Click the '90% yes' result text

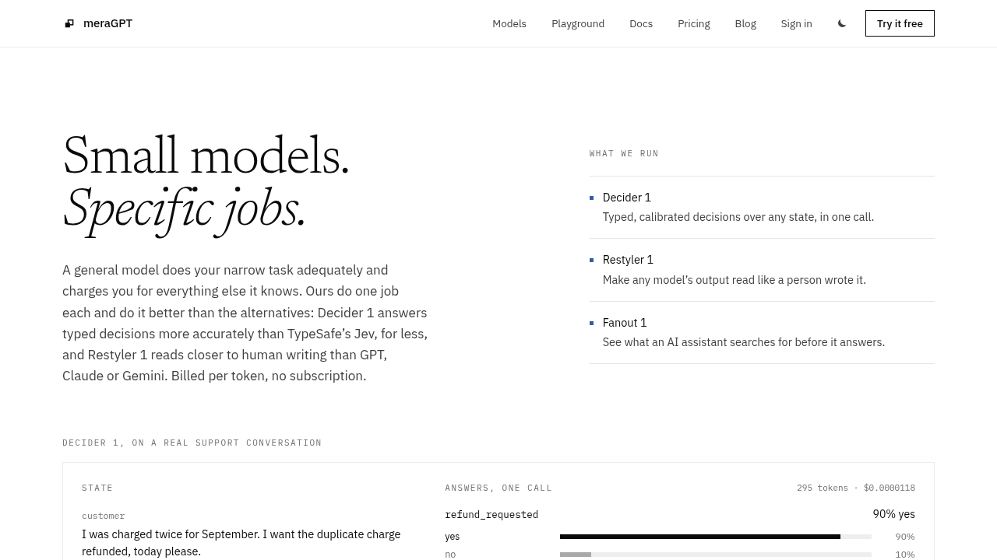pos(893,514)
